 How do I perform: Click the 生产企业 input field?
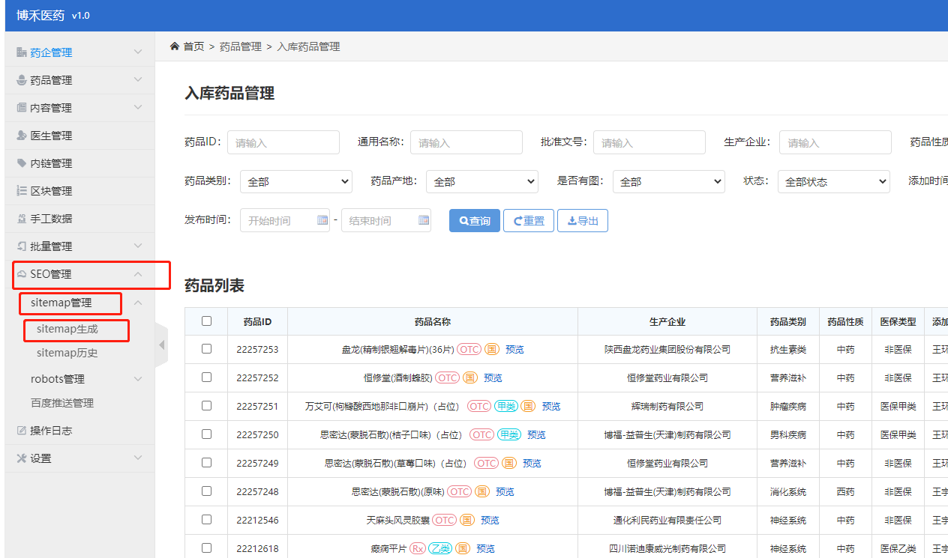835,142
